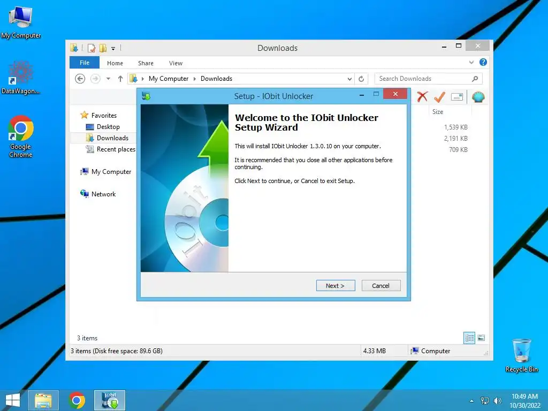
Task: Select Recent places under Favorites
Action: click(116, 149)
